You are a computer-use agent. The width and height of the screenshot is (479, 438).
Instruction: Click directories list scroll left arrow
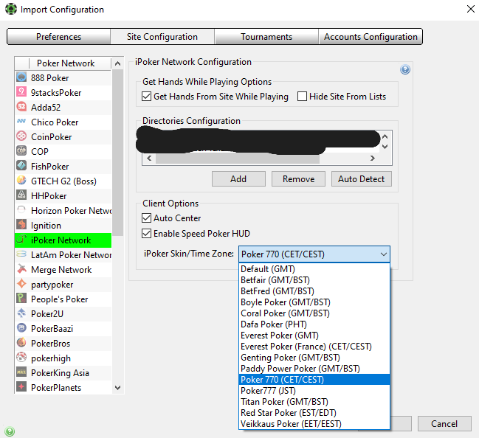tap(149, 158)
